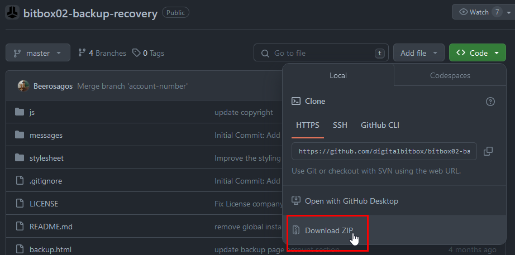Open the messages row 'Initial Commit: Add' message

pos(247,135)
